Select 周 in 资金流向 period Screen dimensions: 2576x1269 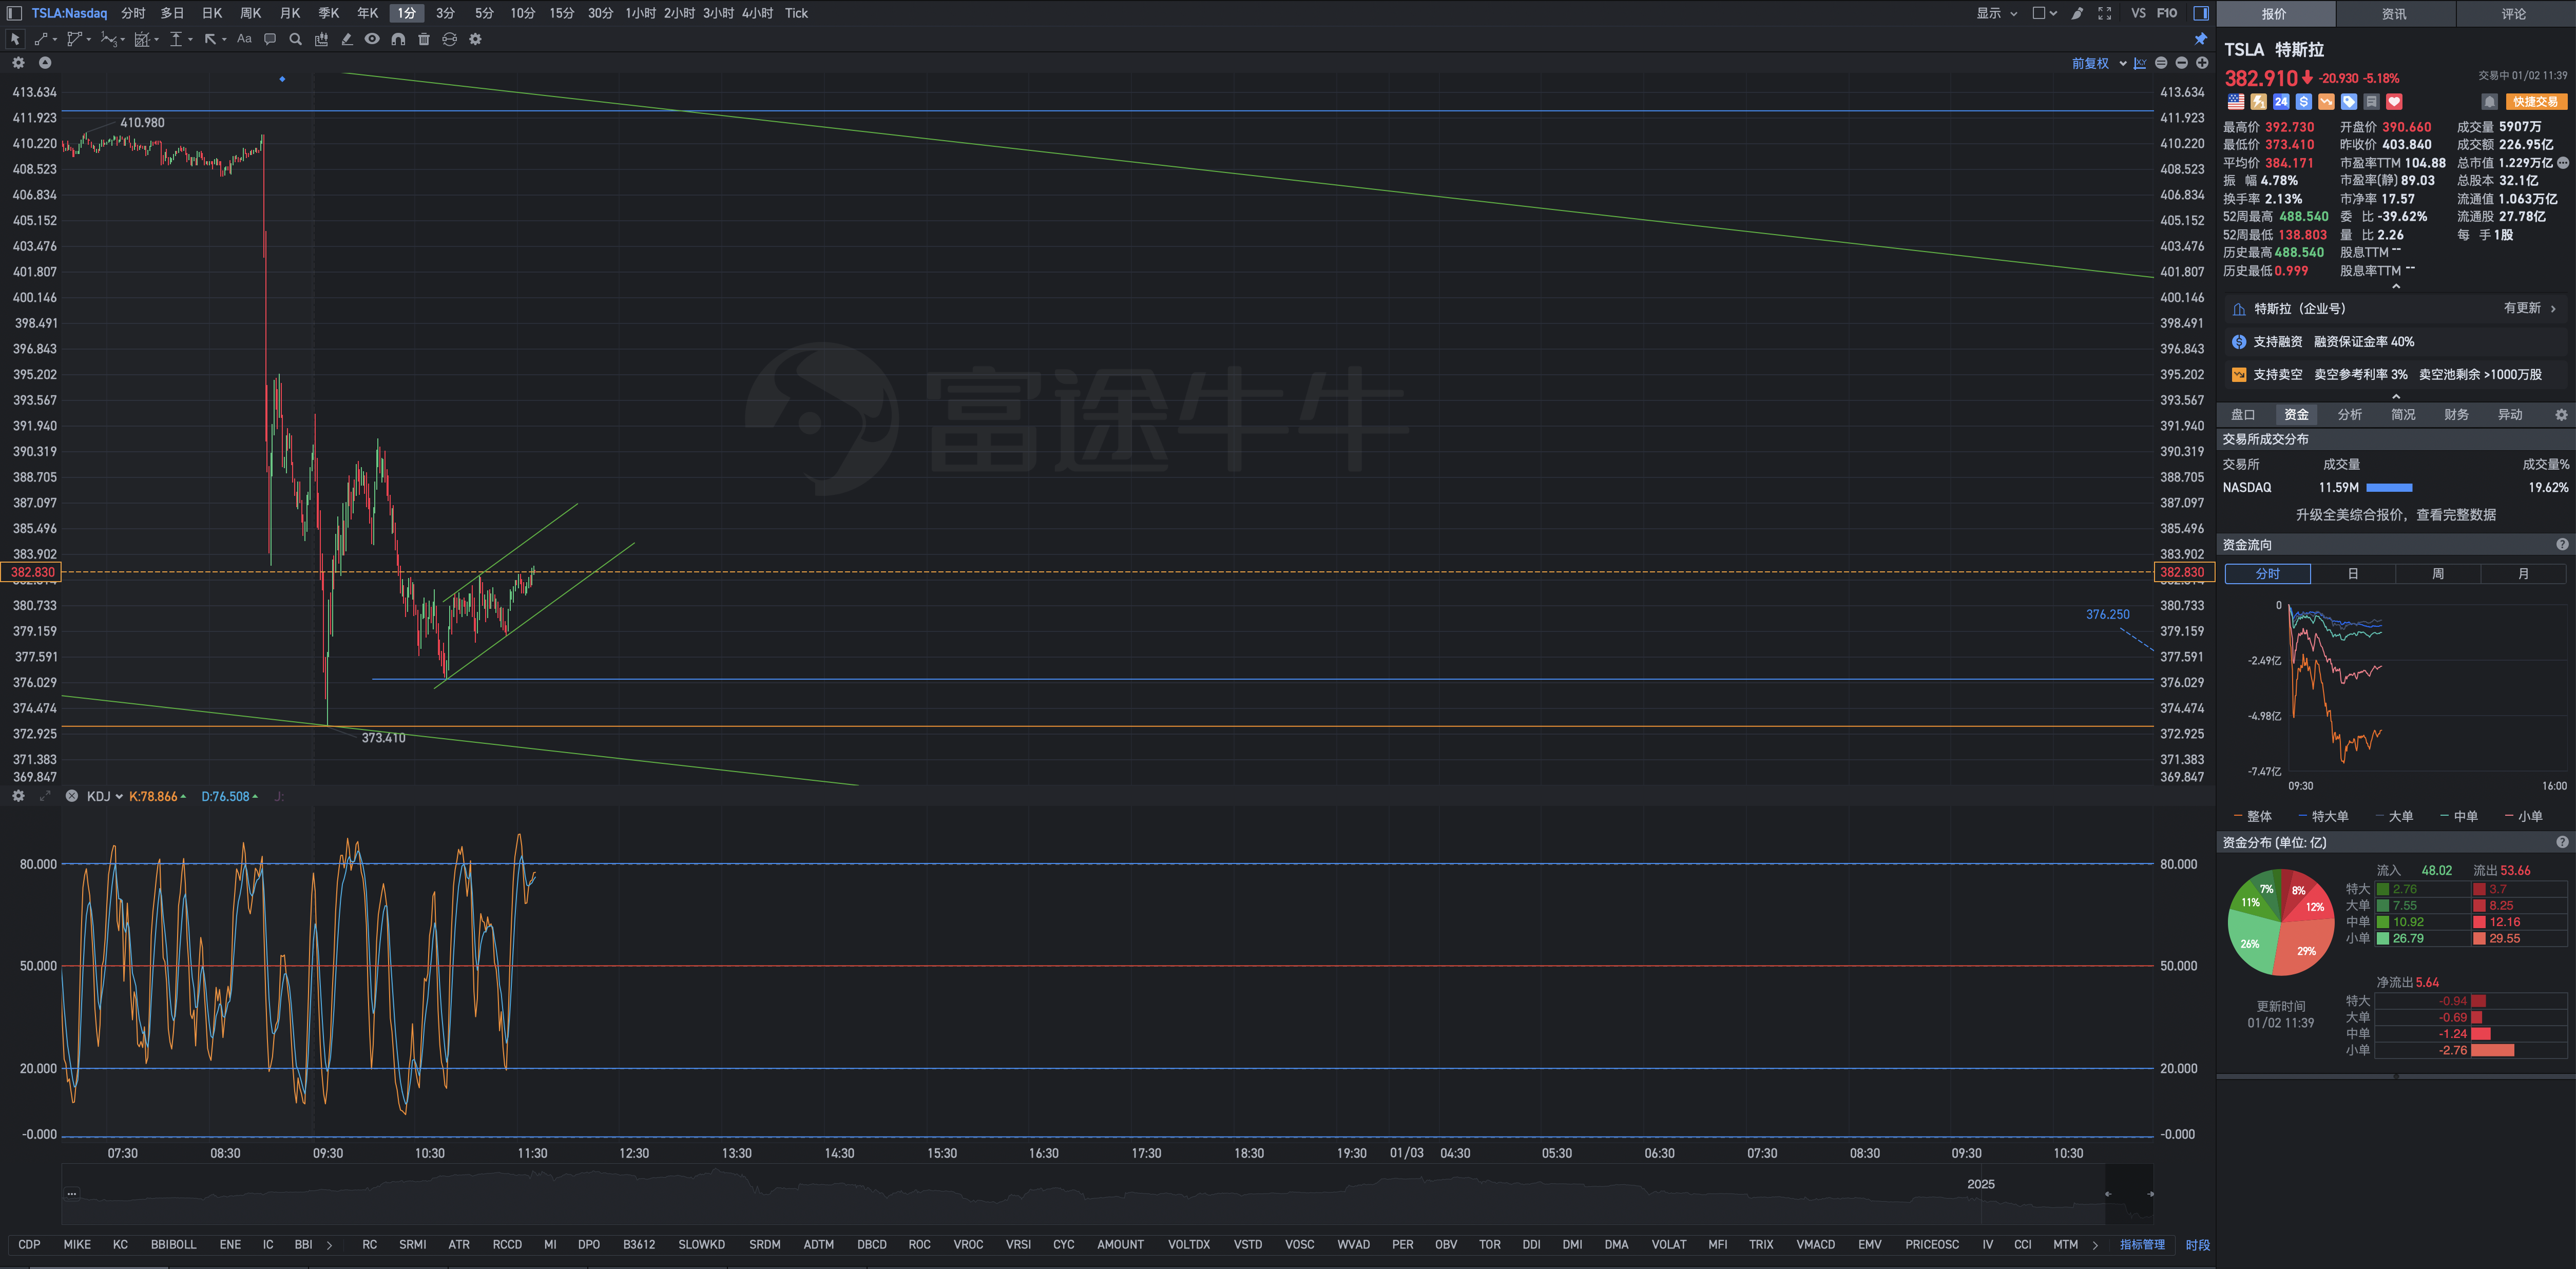pos(2438,574)
